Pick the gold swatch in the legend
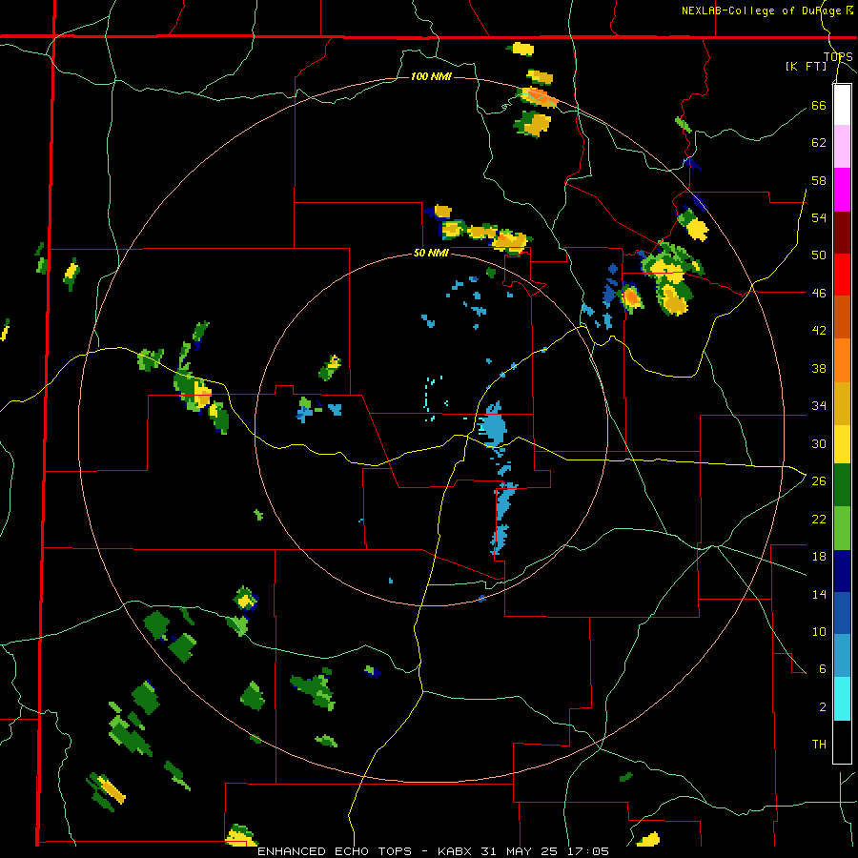Viewport: 858px width, 858px height. point(842,403)
